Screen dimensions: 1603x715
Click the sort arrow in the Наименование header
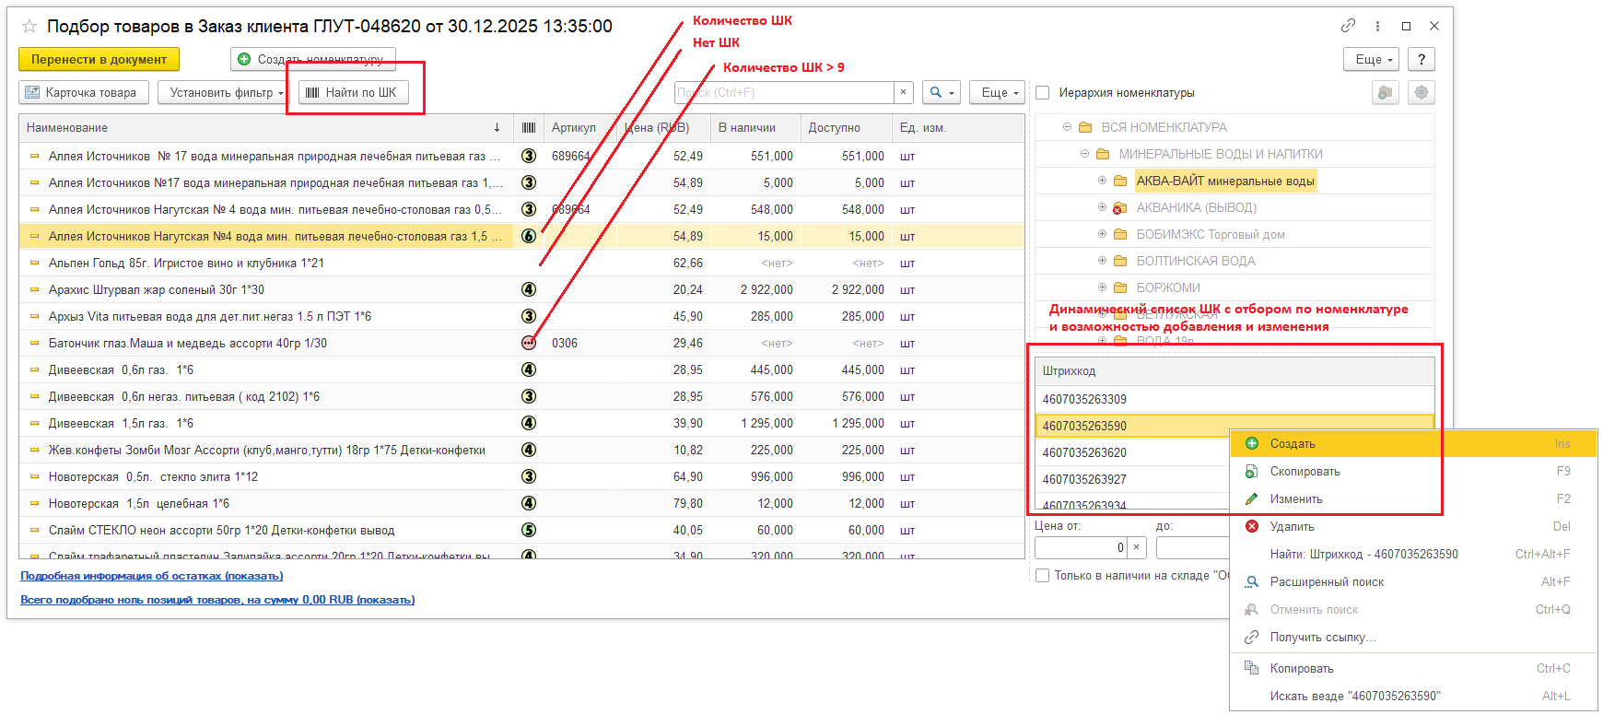click(497, 127)
